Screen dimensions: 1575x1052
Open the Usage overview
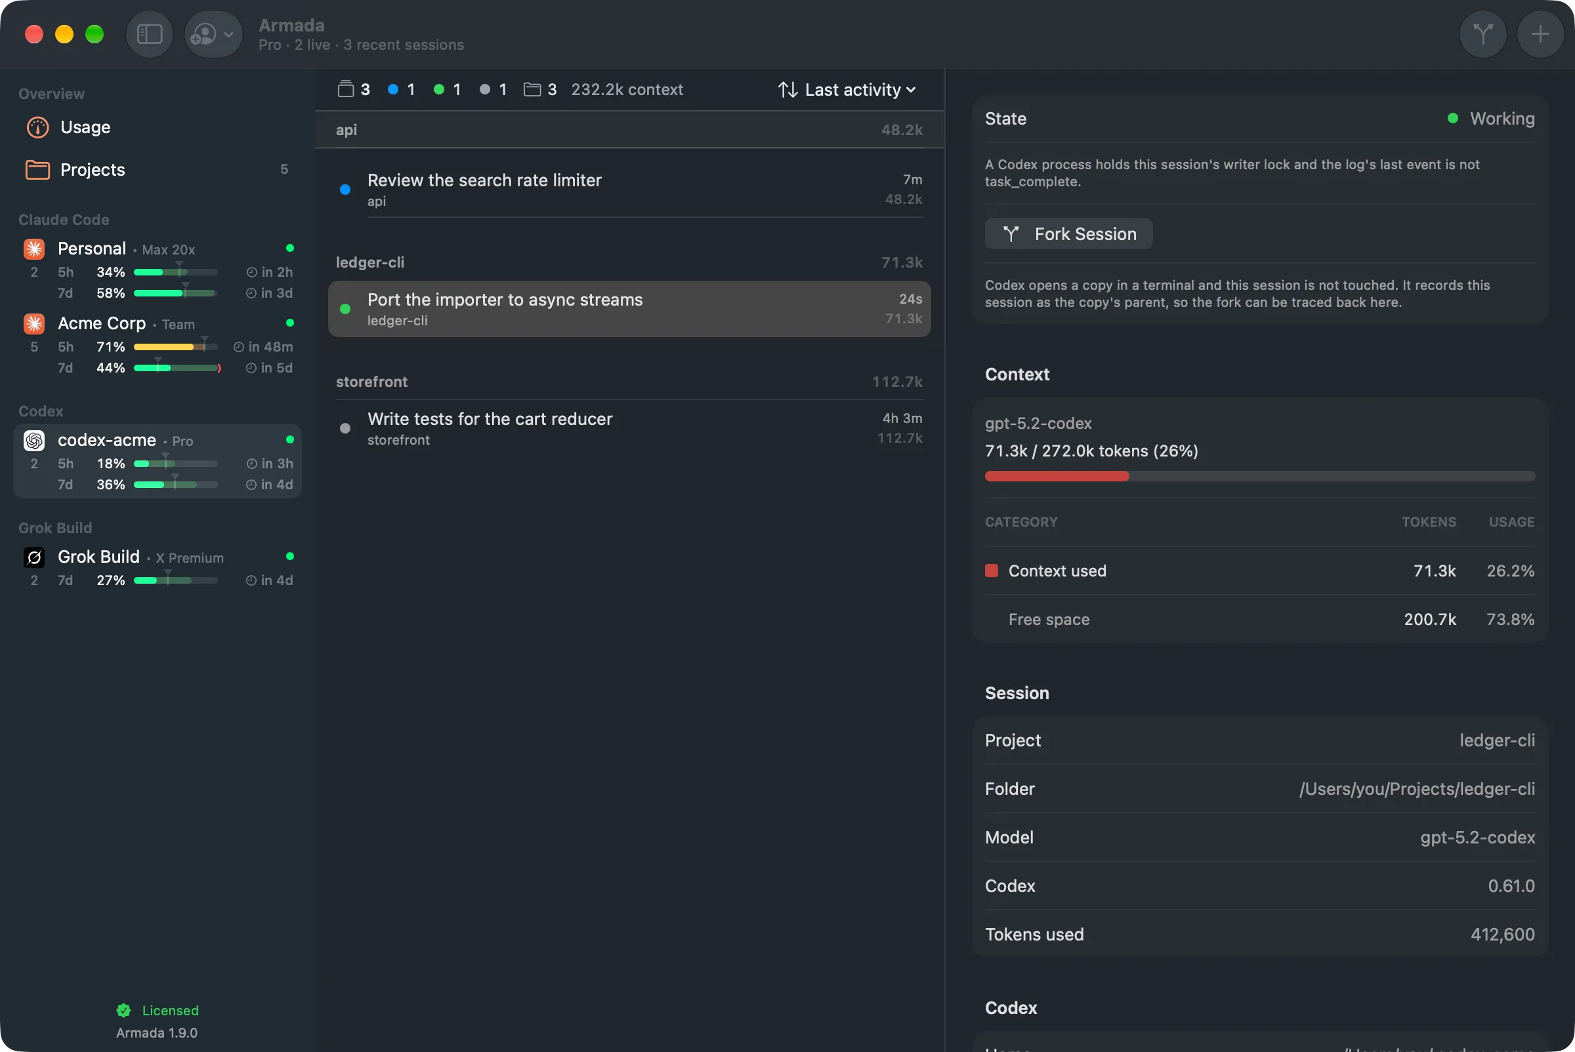click(x=157, y=127)
